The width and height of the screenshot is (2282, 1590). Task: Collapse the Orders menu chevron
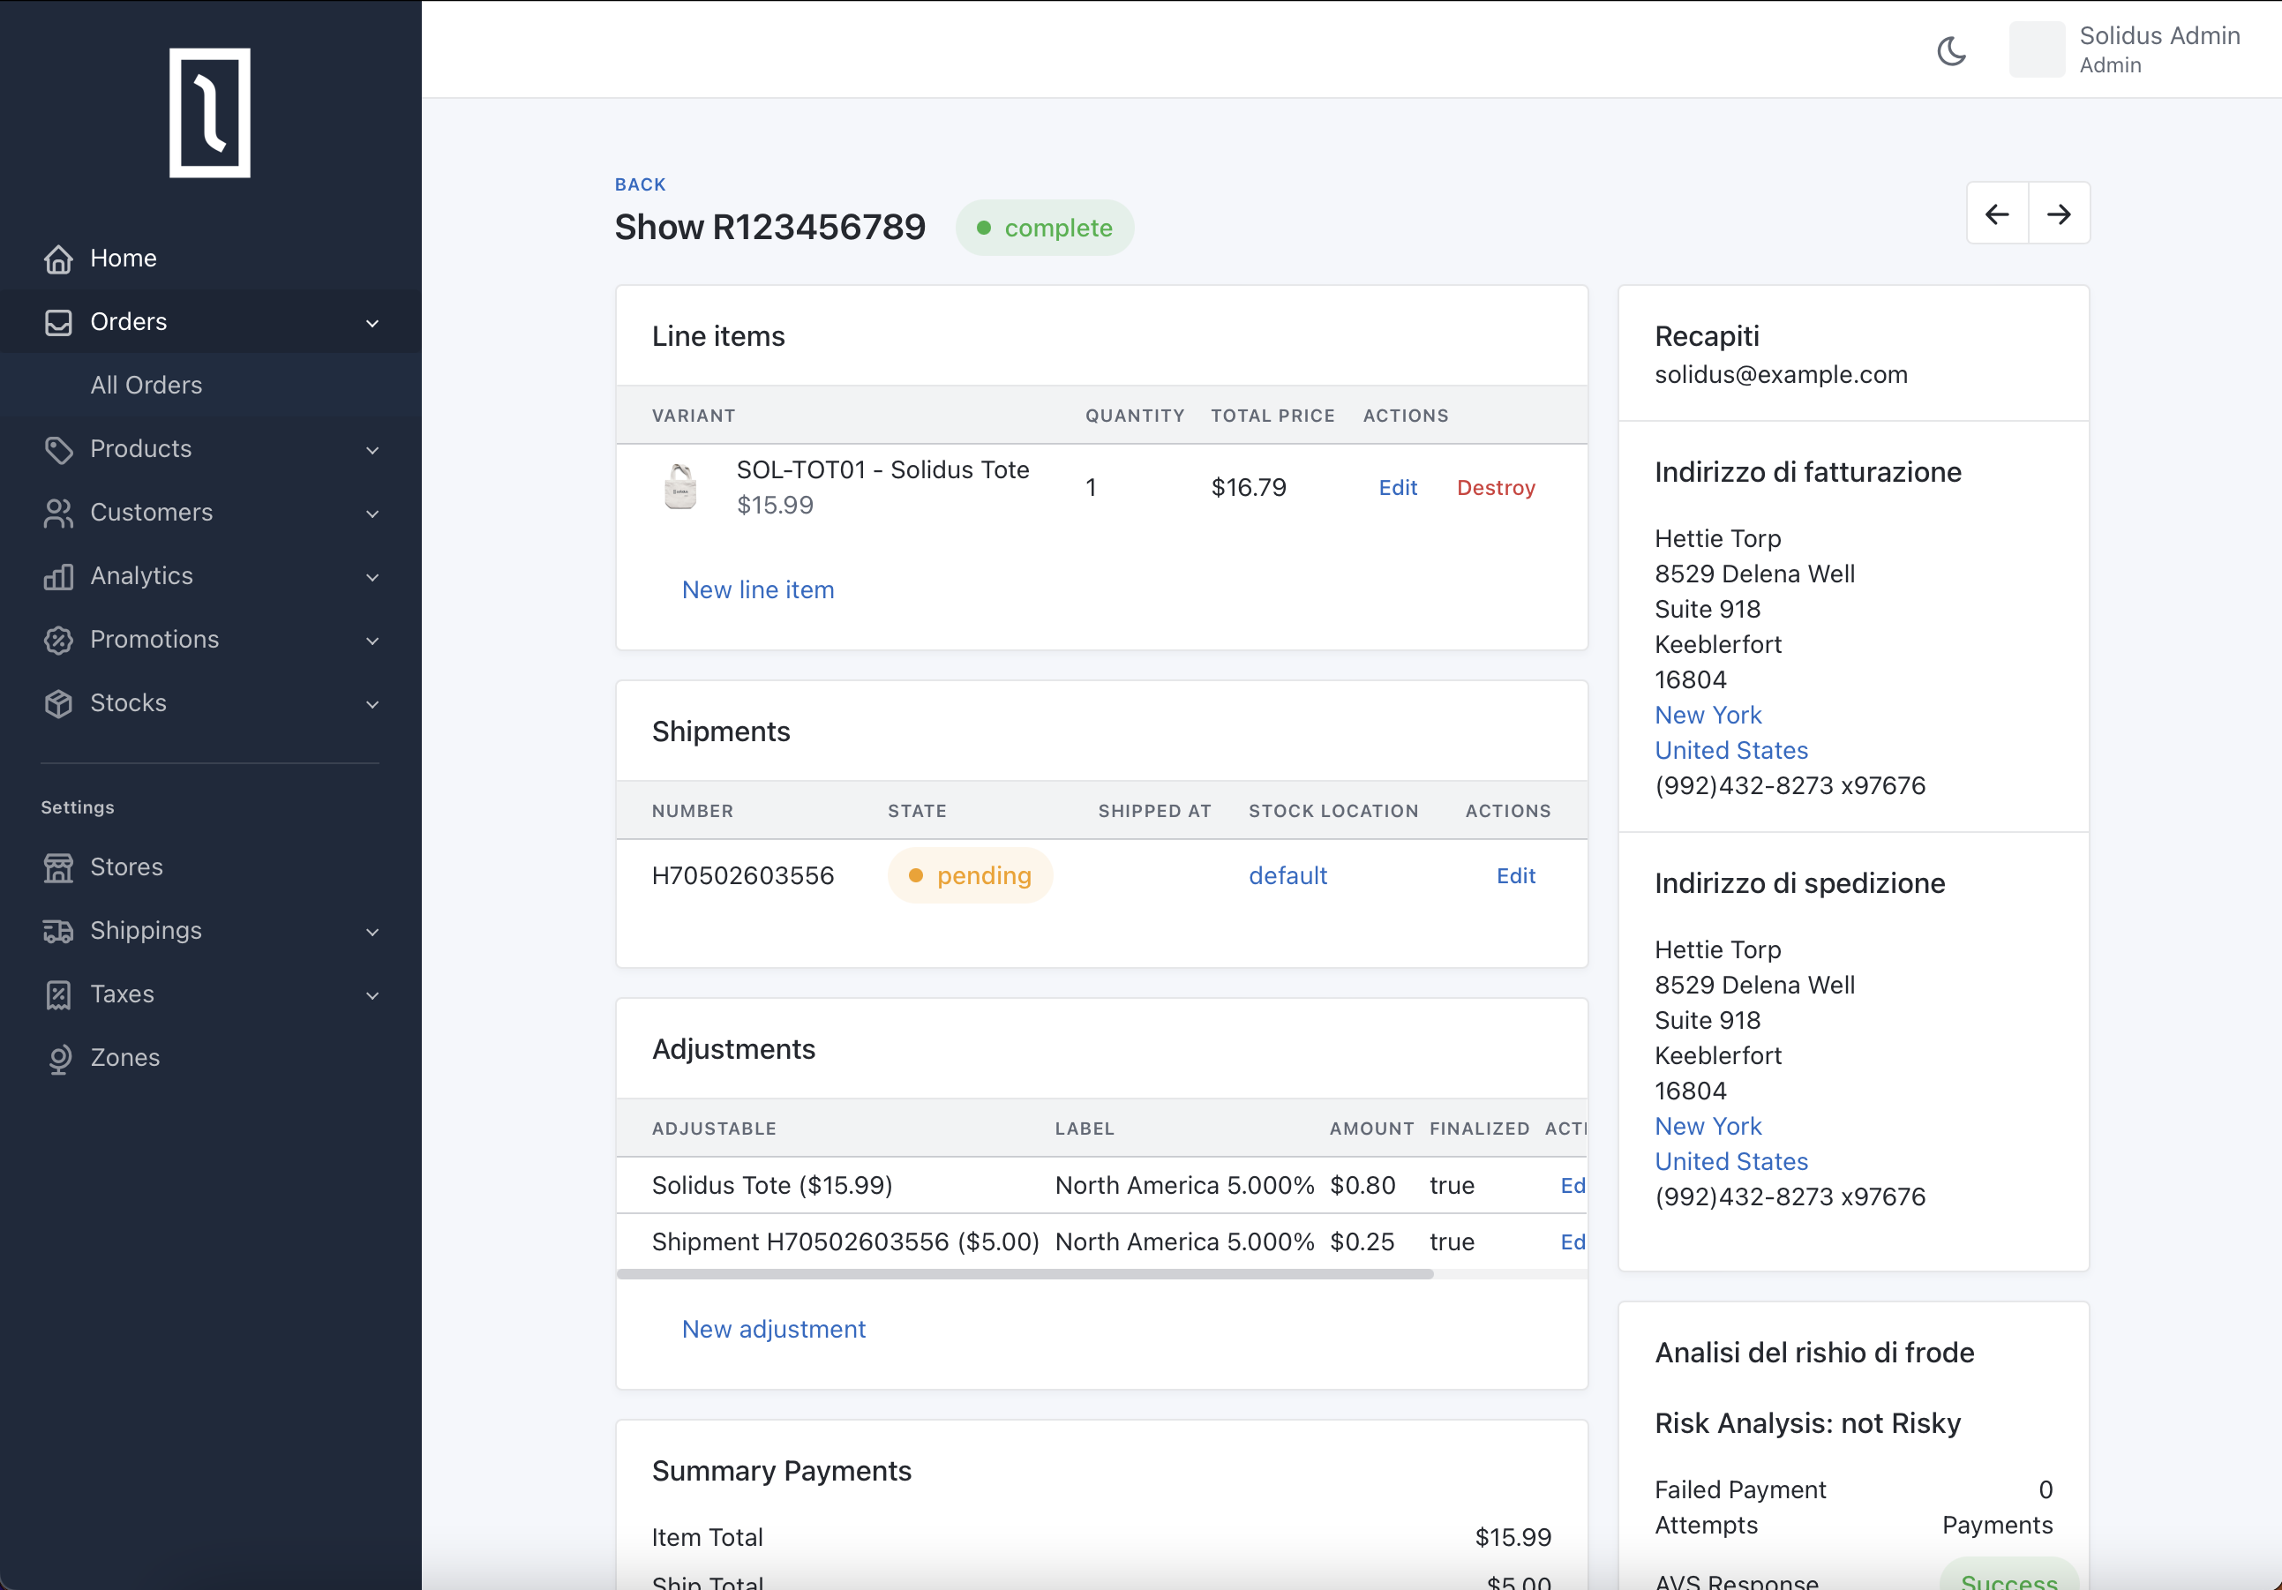click(x=372, y=323)
